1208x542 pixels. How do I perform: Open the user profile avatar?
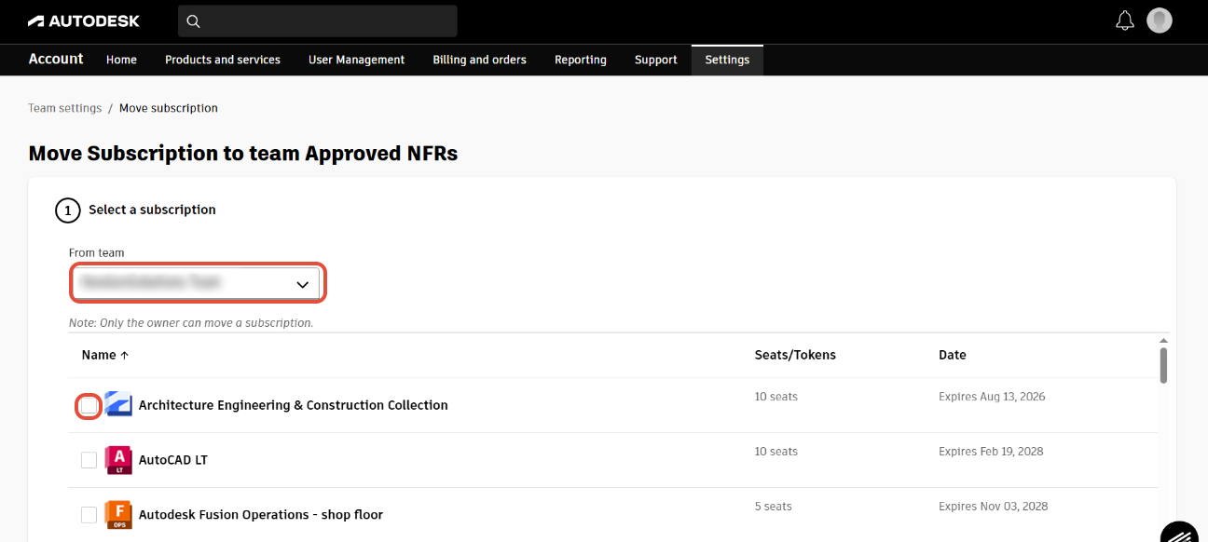1160,20
